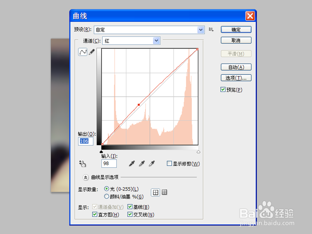Confirm with the 确定 button
This screenshot has width=312, height=234.
236,30
